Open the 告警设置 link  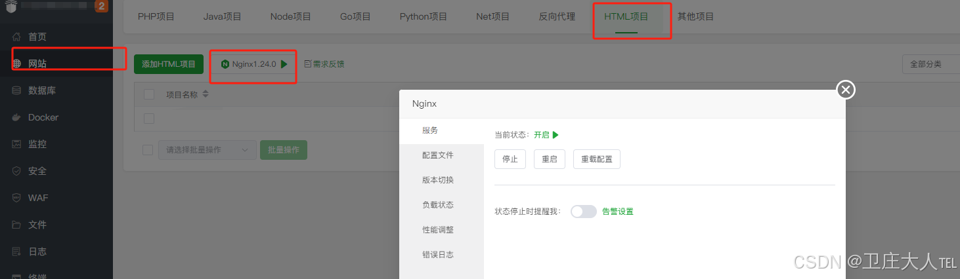tap(618, 212)
